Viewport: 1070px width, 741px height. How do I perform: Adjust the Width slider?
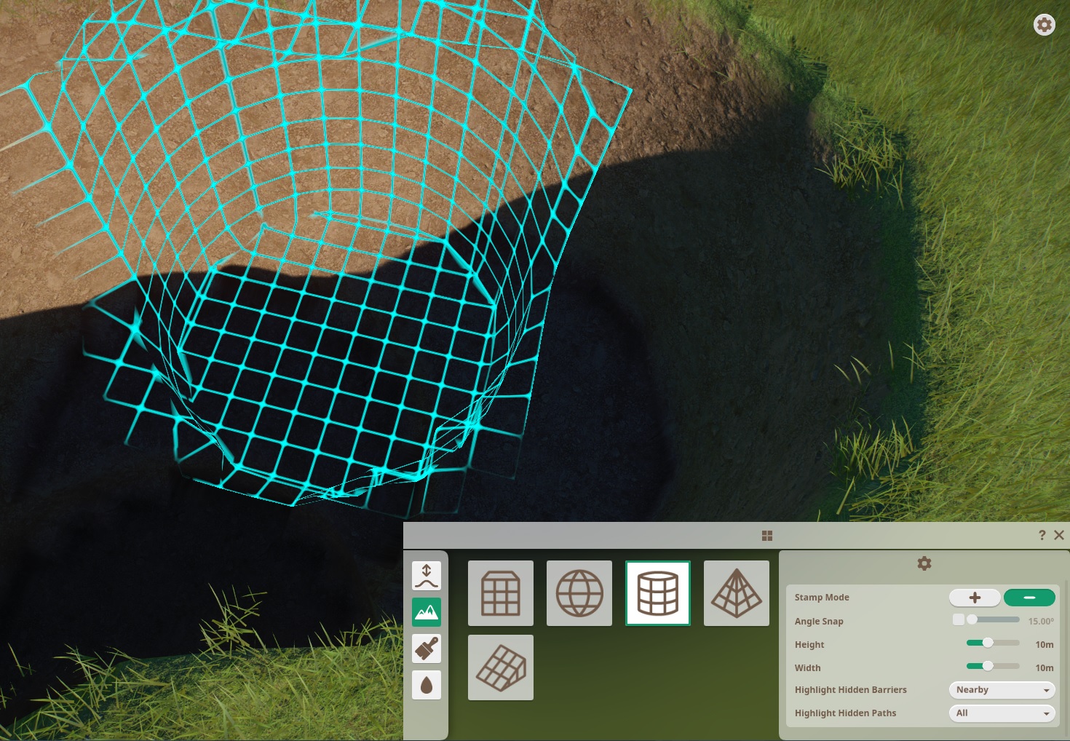pyautogui.click(x=993, y=666)
